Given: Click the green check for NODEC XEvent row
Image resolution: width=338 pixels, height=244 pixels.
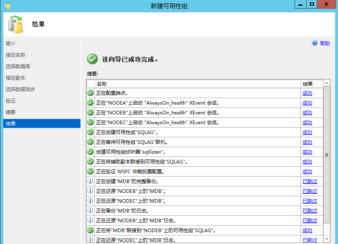Looking at the screenshot, I should click(90, 123).
